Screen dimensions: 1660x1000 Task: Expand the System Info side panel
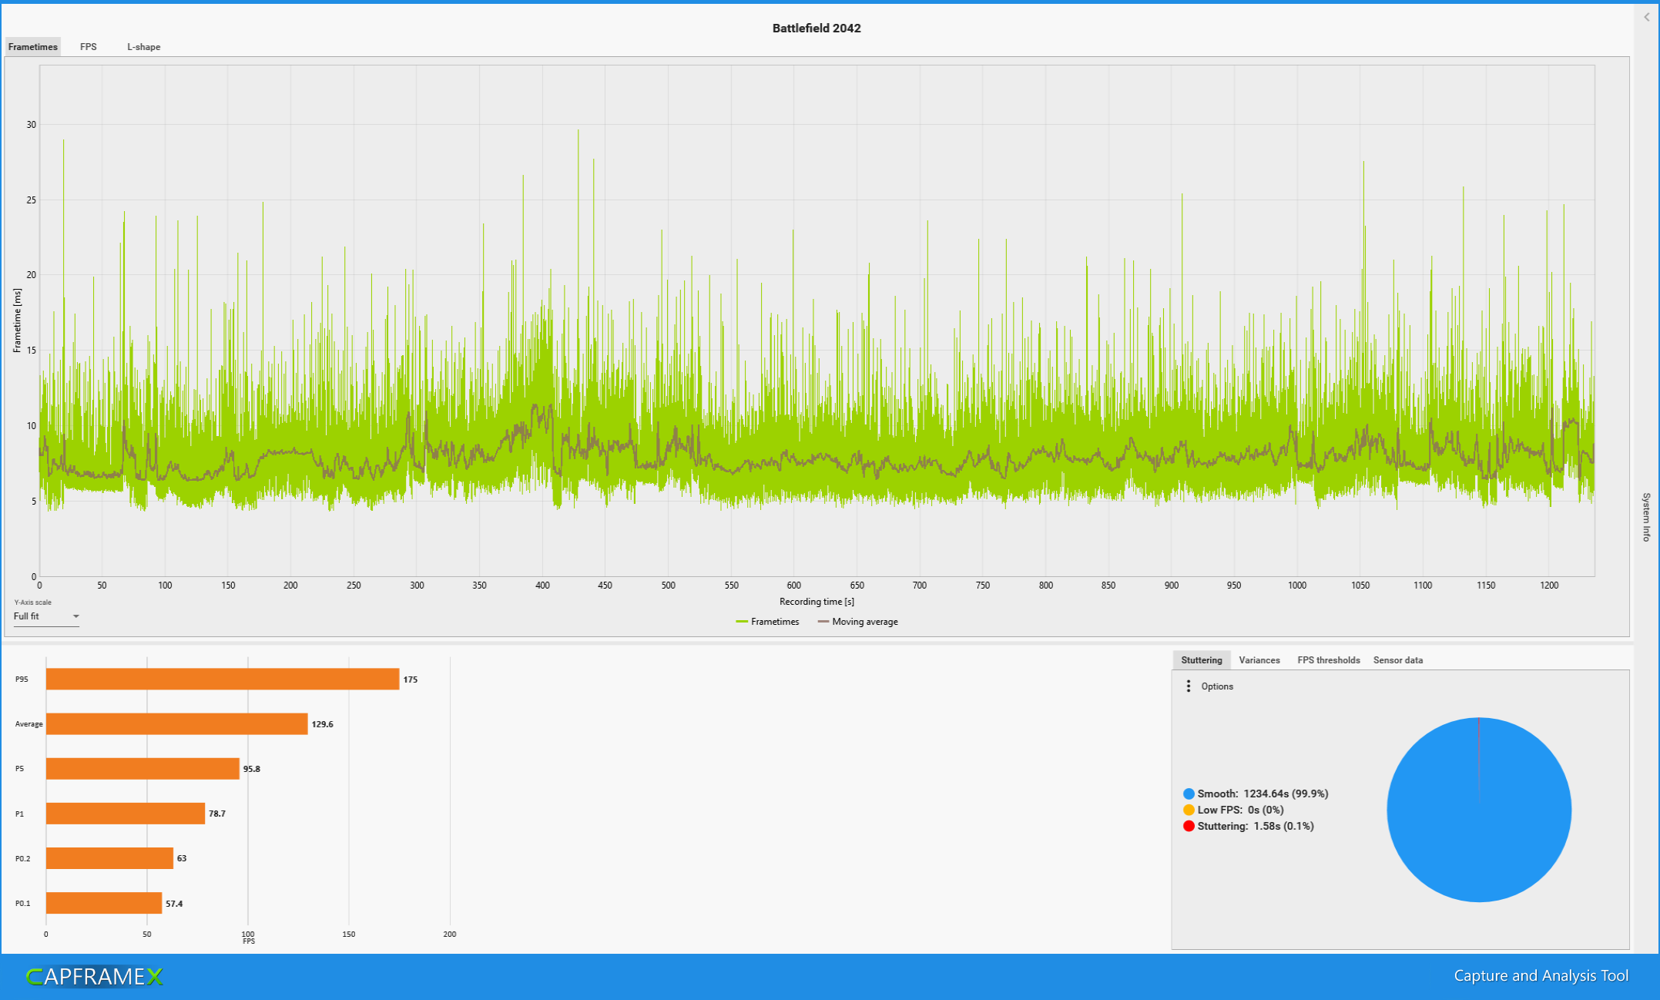(x=1646, y=517)
